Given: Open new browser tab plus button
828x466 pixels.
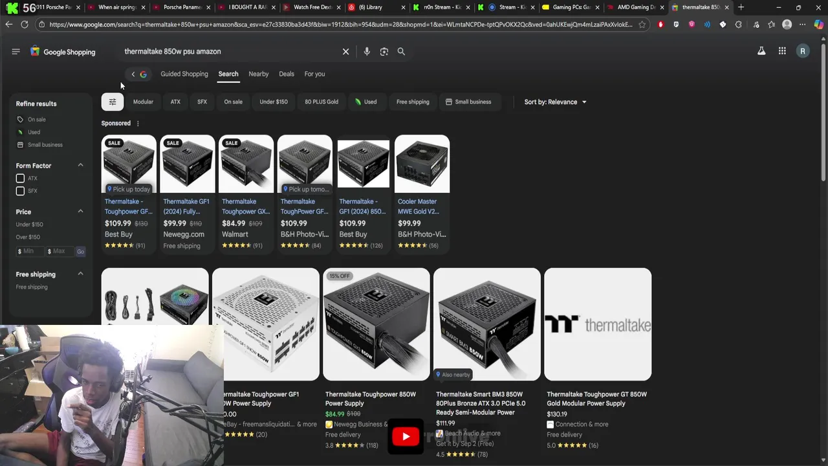Looking at the screenshot, I should (x=741, y=7).
